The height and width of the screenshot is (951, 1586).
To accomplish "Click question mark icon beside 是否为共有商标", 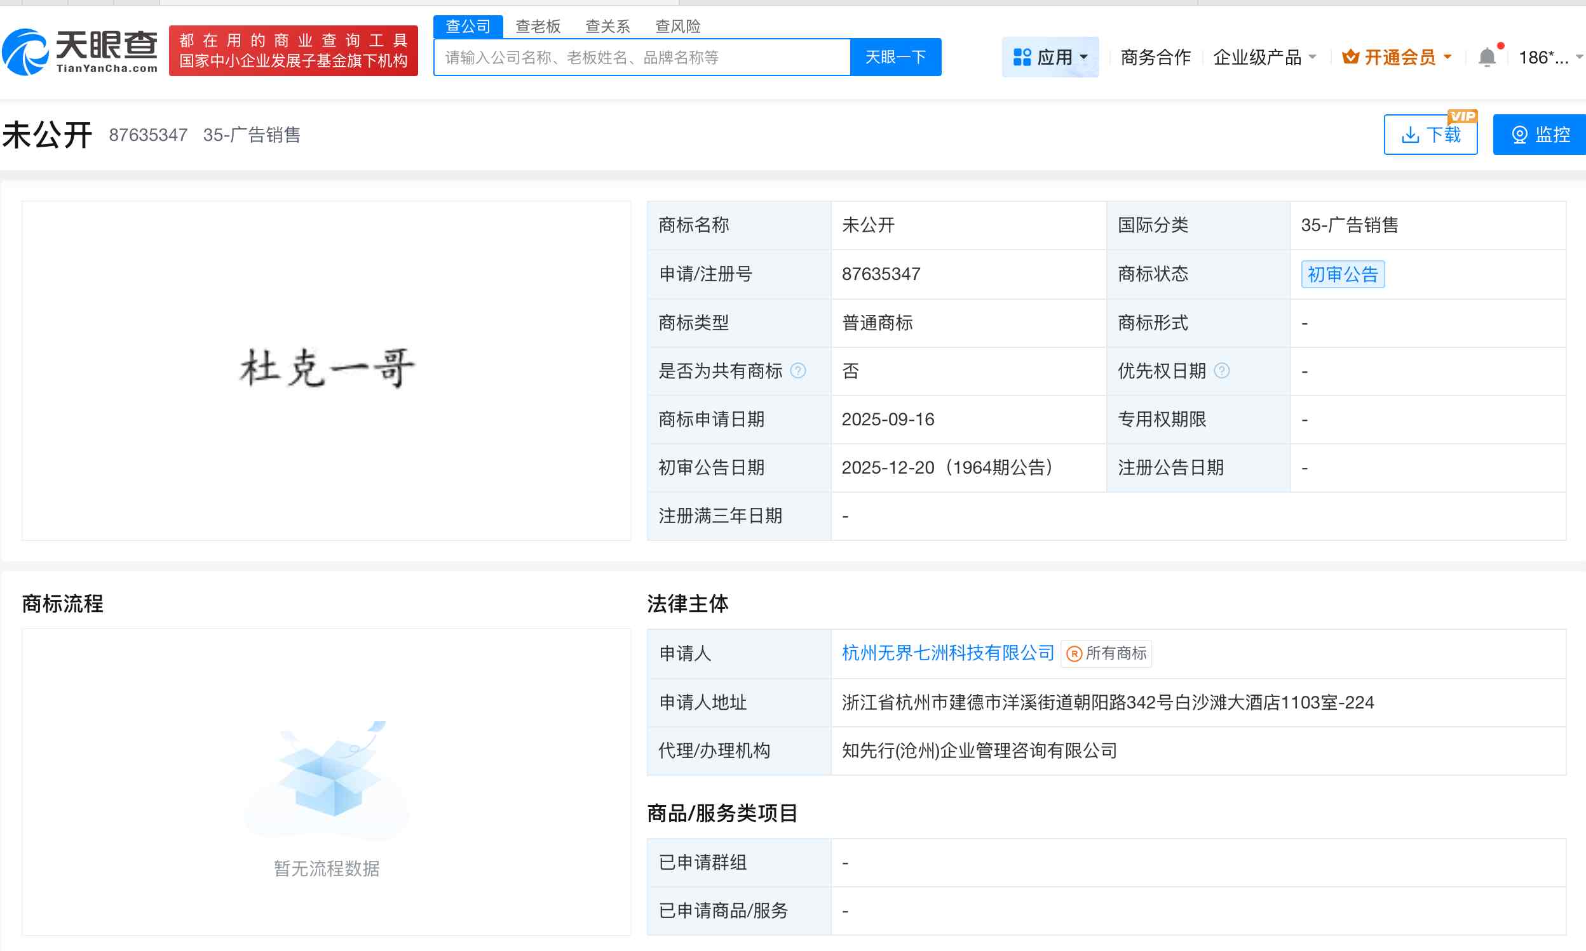I will pos(797,371).
